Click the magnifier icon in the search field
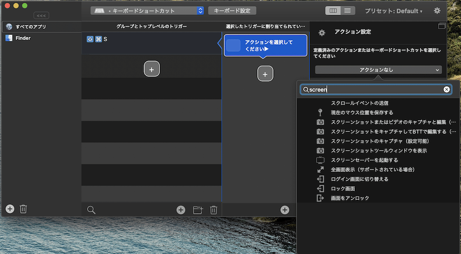The image size is (461, 254). click(306, 90)
